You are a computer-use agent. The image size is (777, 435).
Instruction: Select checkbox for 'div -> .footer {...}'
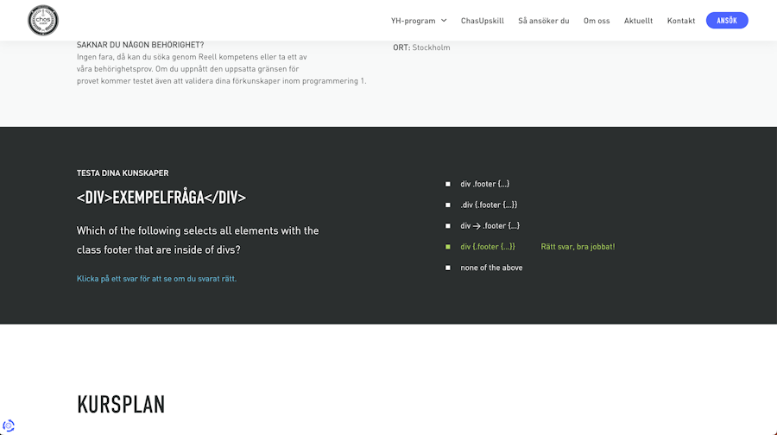point(448,225)
